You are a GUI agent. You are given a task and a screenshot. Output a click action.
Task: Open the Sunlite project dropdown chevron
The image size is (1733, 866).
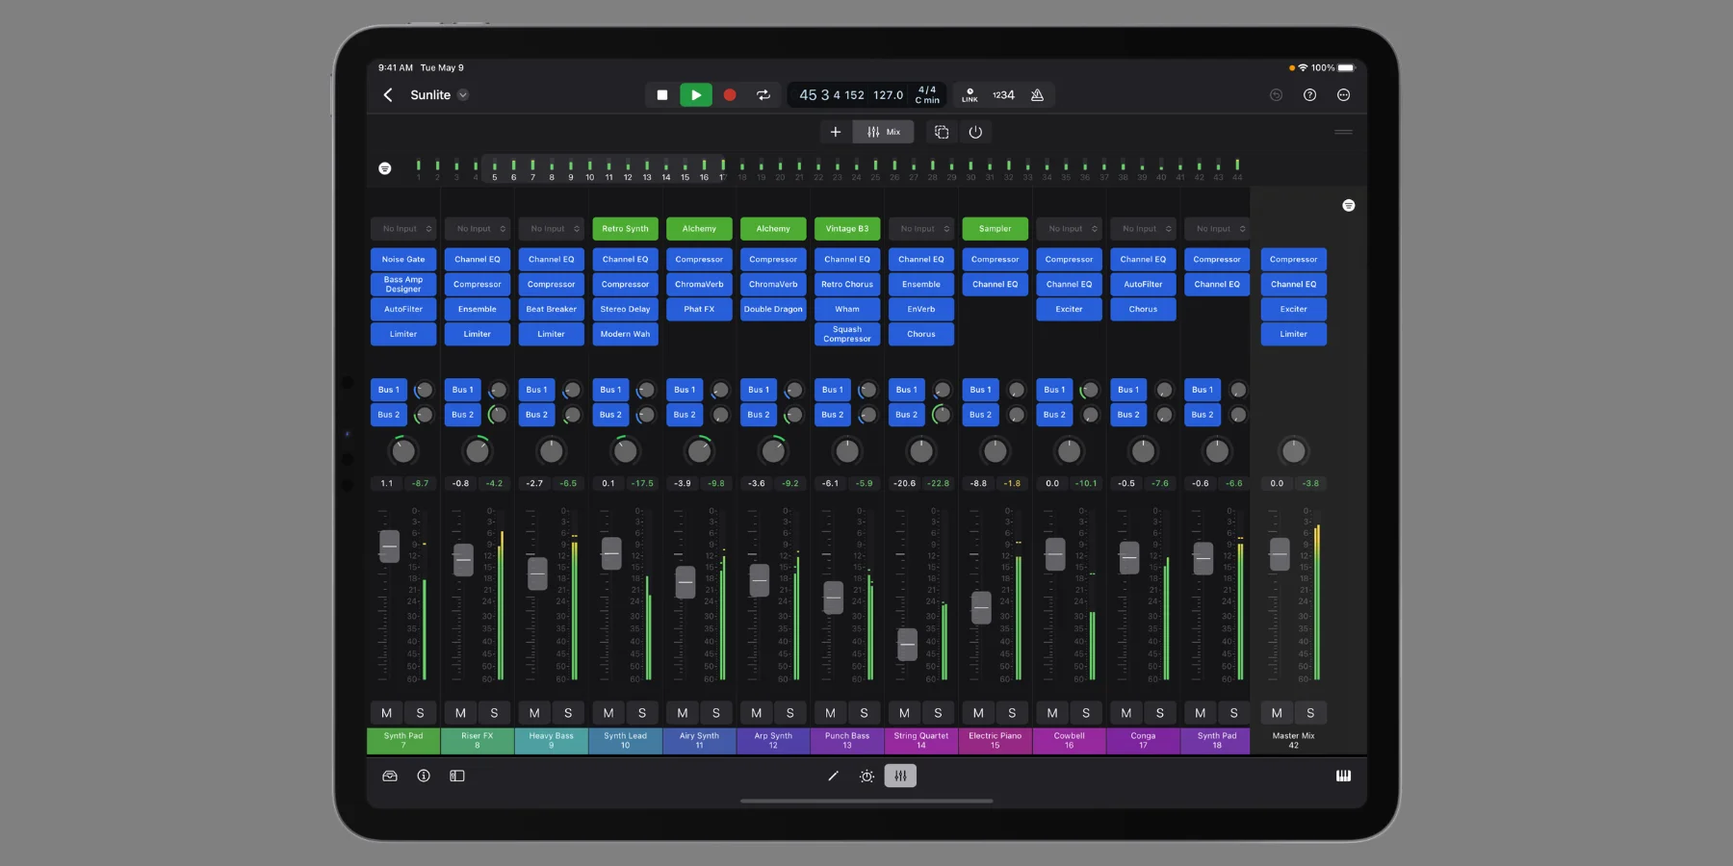pyautogui.click(x=463, y=95)
